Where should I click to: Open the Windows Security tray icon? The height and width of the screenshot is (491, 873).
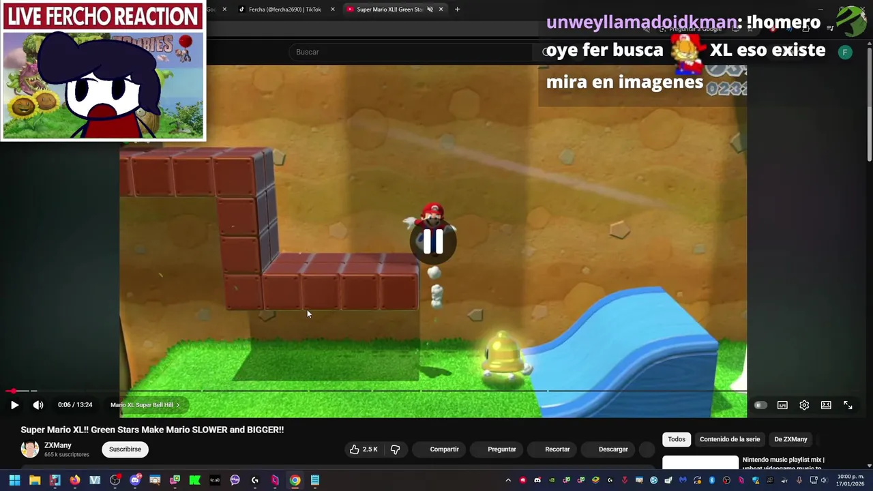pos(756,480)
